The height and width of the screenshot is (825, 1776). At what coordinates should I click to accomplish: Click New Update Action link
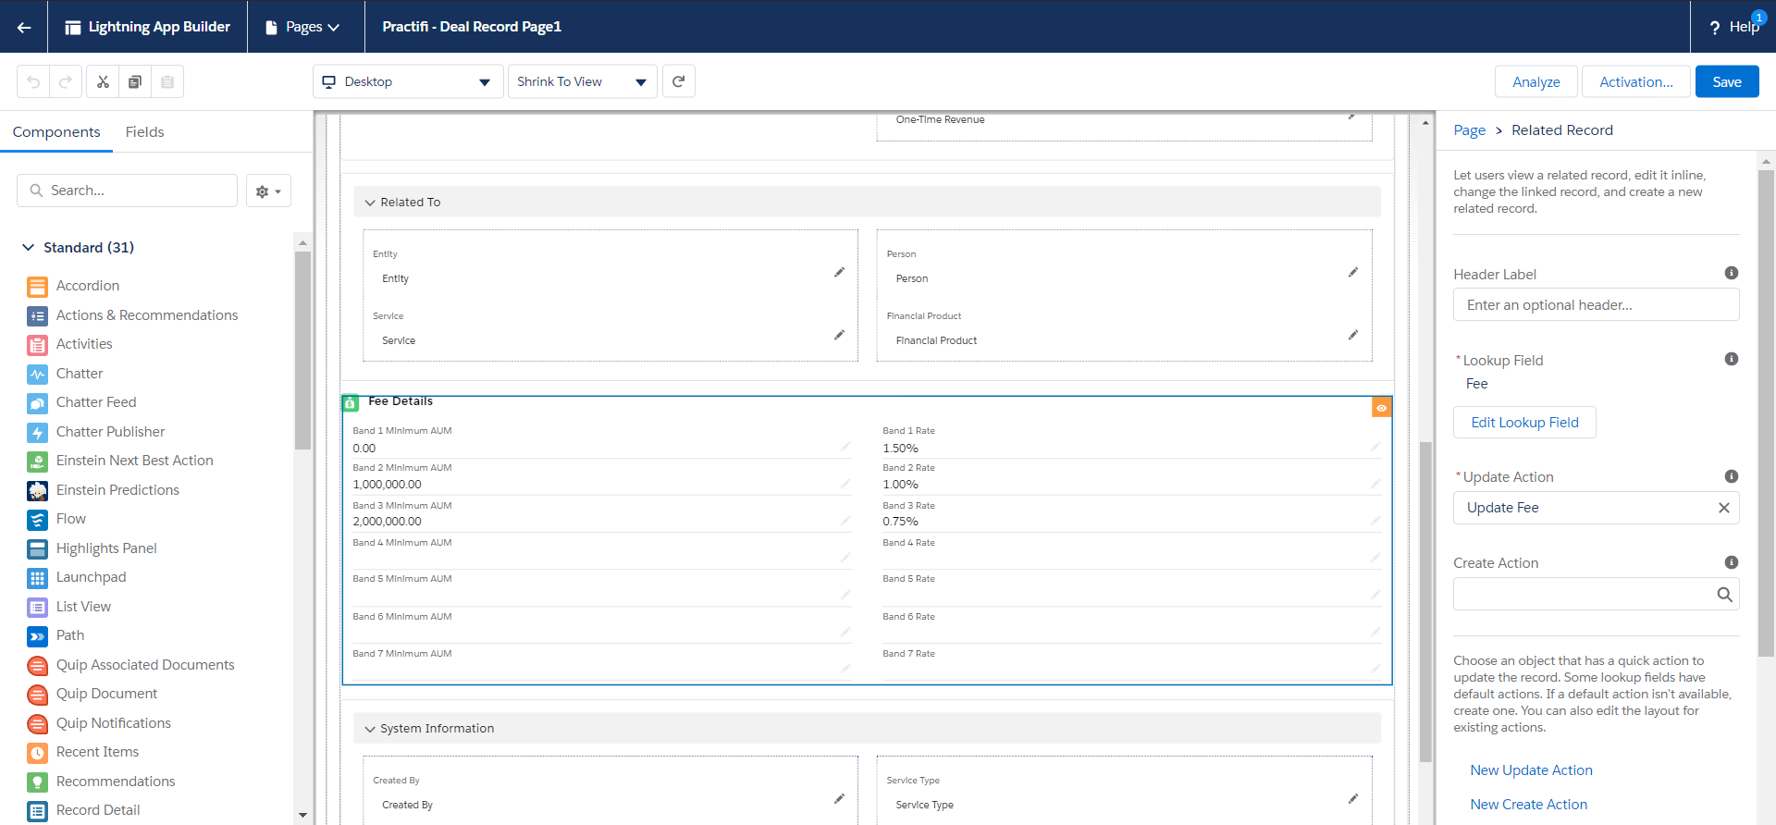(1531, 770)
